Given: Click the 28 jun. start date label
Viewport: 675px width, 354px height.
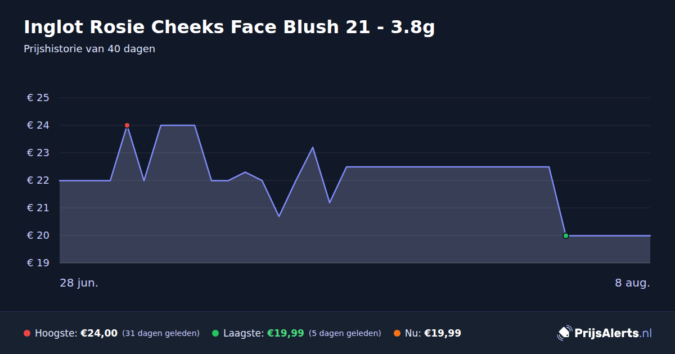Looking at the screenshot, I should point(79,283).
